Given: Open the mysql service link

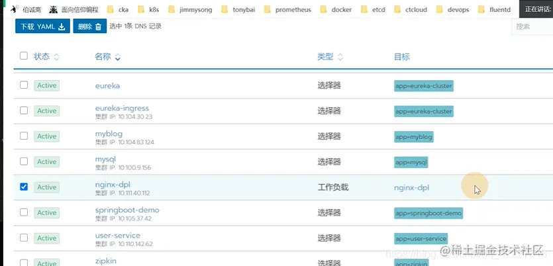Looking at the screenshot, I should [x=105, y=159].
